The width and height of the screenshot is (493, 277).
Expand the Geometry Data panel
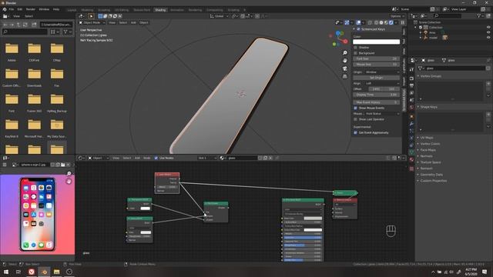tap(431, 175)
